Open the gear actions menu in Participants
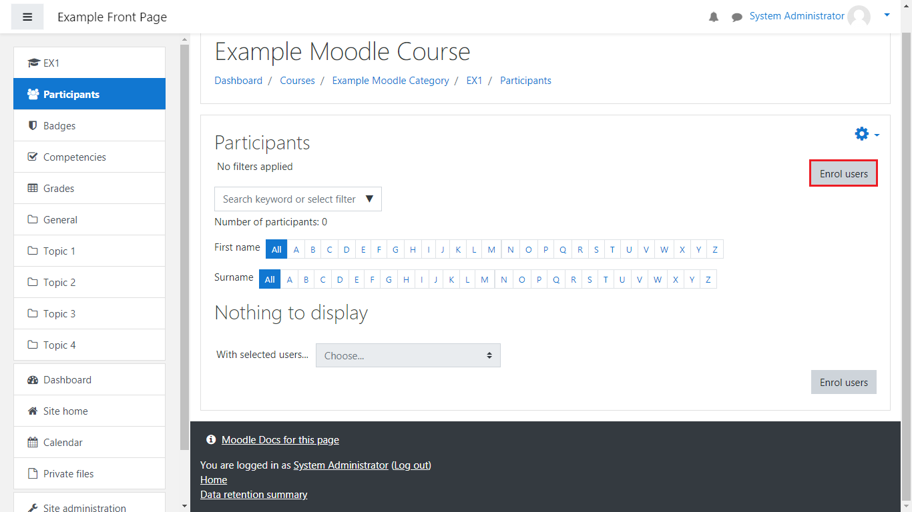912x512 pixels. pyautogui.click(x=866, y=134)
